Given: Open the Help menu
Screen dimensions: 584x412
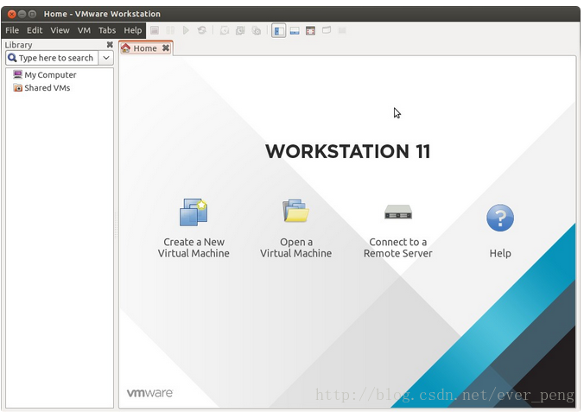Looking at the screenshot, I should tap(133, 30).
